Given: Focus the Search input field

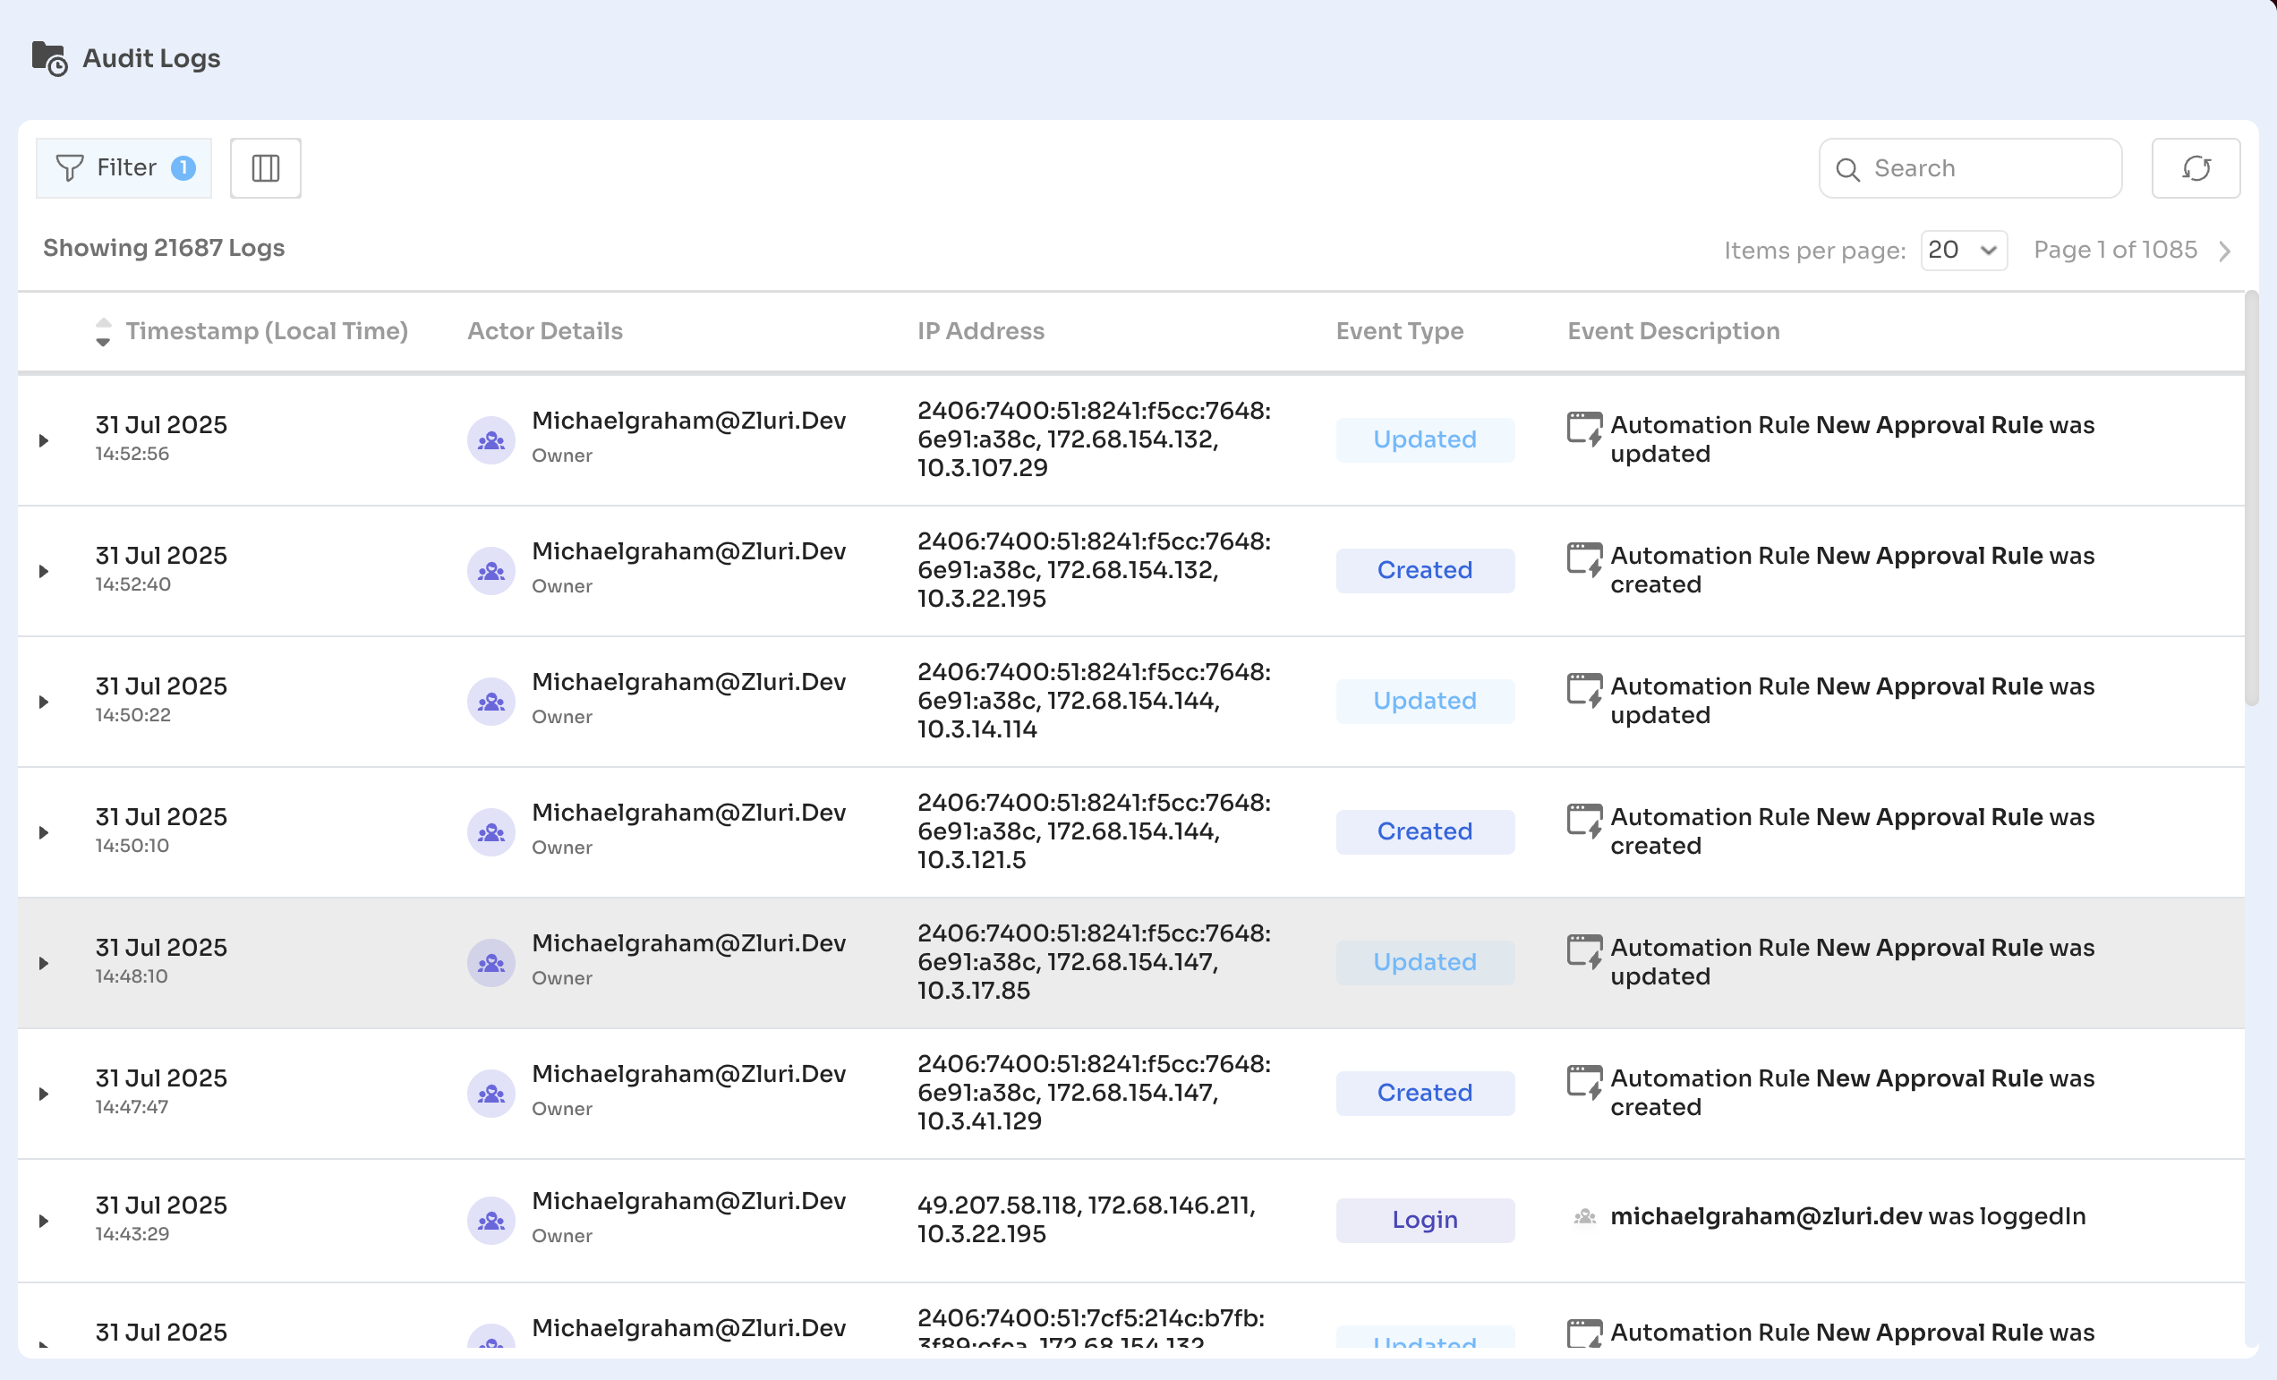Looking at the screenshot, I should click(x=1969, y=168).
